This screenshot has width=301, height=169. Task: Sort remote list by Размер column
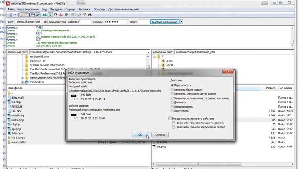click(270, 88)
